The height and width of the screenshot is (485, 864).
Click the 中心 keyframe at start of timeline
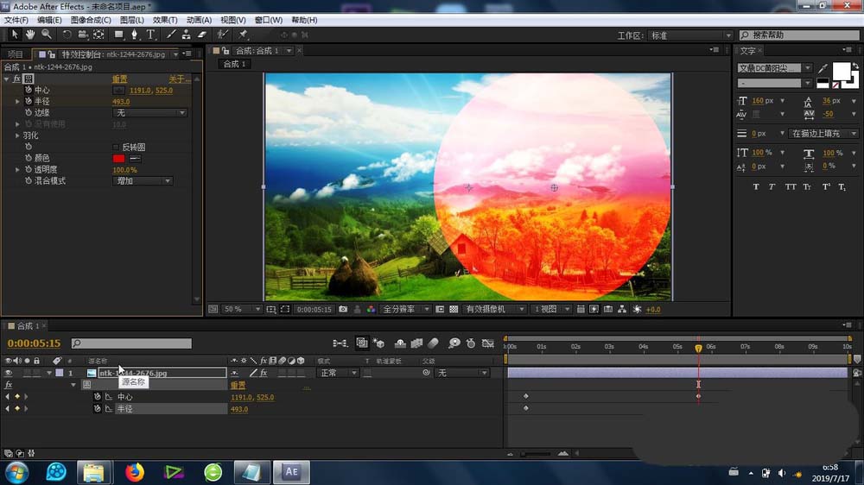point(525,396)
